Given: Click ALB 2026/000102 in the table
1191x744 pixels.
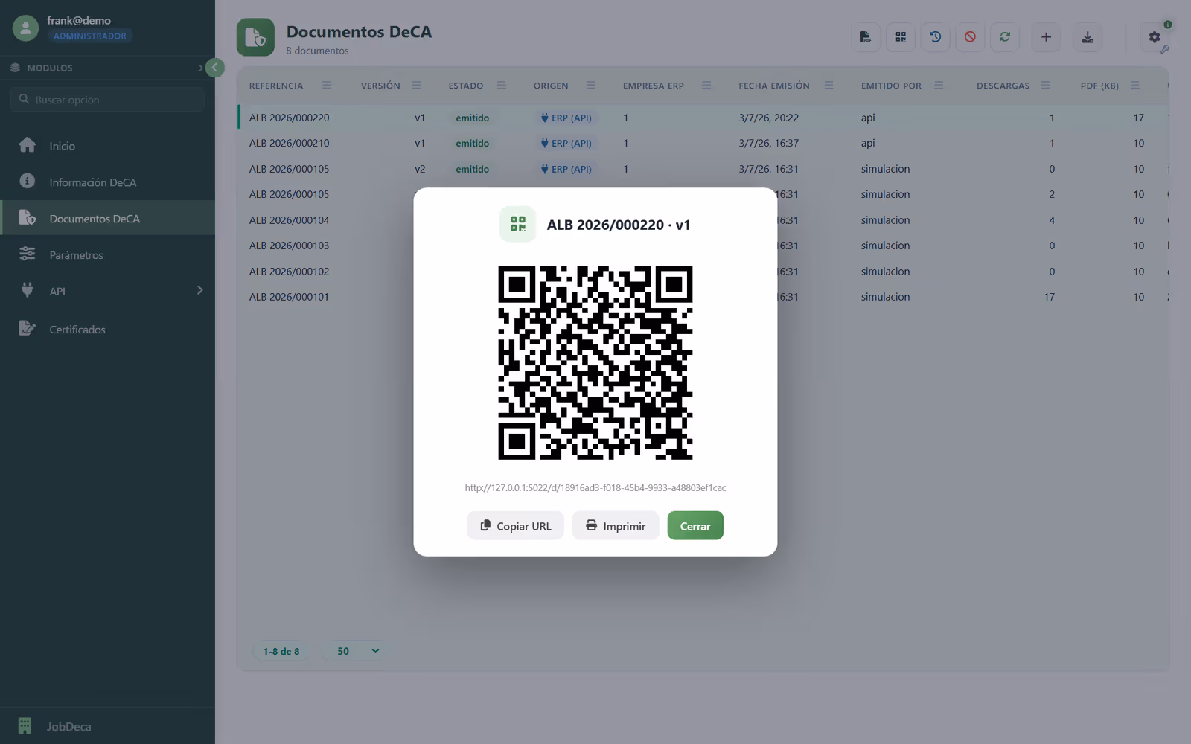Looking at the screenshot, I should pos(289,272).
